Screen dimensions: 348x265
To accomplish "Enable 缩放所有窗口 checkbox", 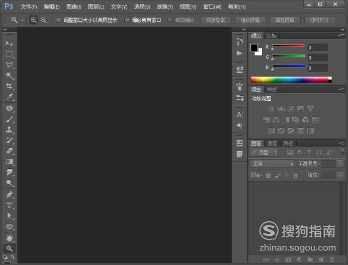I will point(127,20).
